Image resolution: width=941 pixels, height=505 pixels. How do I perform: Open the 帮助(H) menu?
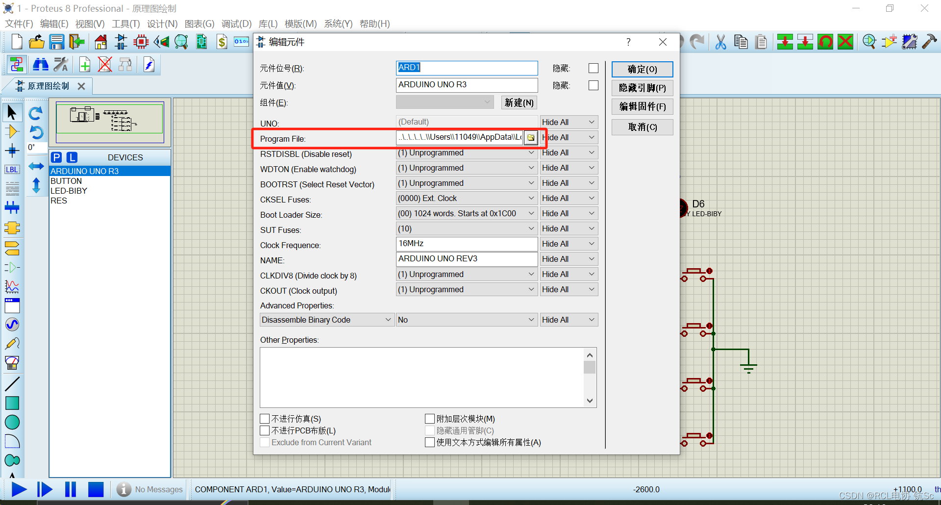click(x=374, y=24)
